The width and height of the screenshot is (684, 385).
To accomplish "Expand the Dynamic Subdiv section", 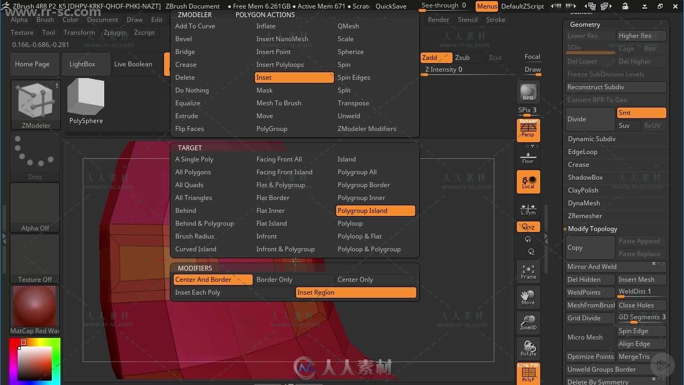I will (x=592, y=139).
